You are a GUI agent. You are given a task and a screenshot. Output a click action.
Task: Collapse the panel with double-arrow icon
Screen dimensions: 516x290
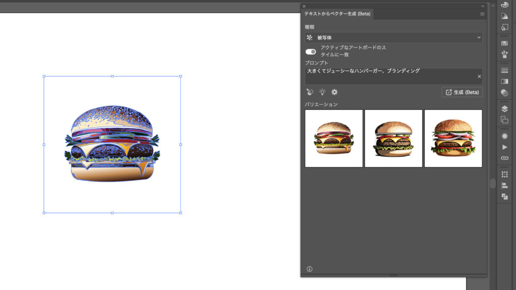coord(483,6)
